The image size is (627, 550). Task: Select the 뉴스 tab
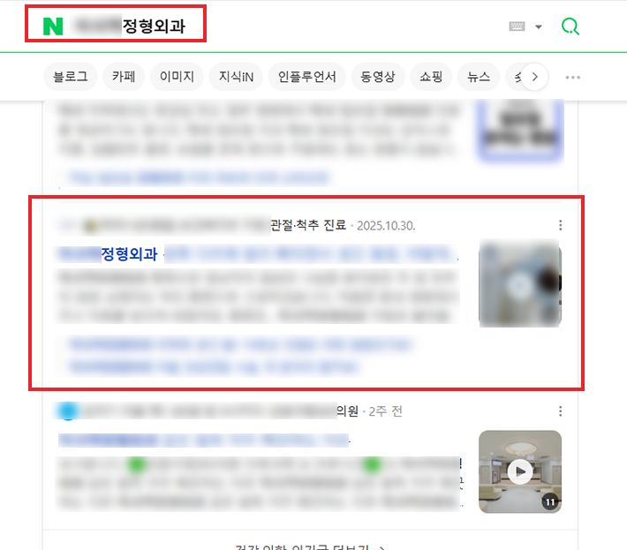point(479,76)
